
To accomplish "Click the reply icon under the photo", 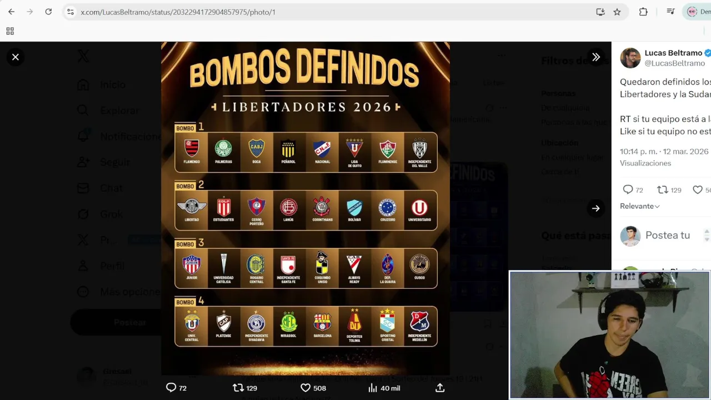I will pyautogui.click(x=171, y=388).
